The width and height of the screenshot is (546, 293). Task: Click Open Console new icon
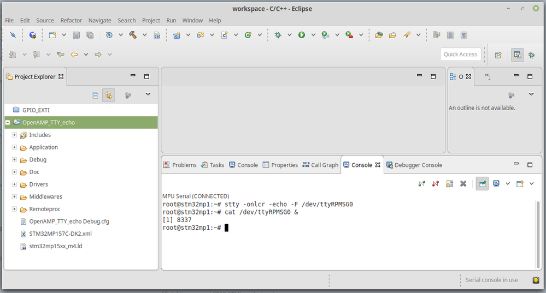[520, 183]
